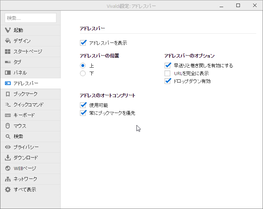Click the アドレスバーのオプション heading
263x209 pixels.
(x=189, y=56)
